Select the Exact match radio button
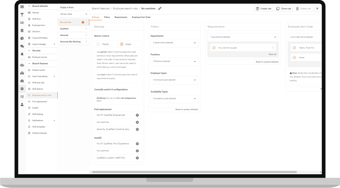 (x=122, y=44)
